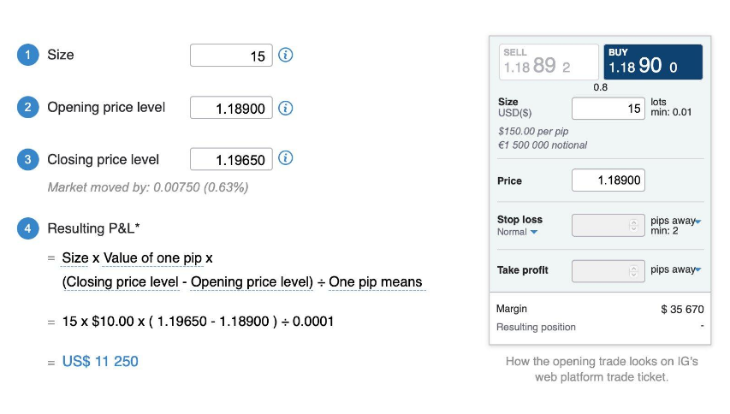This screenshot has height=414, width=730.
Task: Select the BUY 1.18900 price button
Action: pos(653,62)
